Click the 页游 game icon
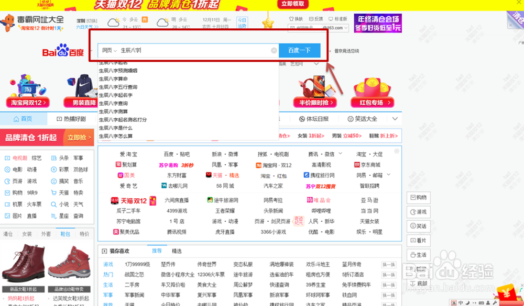Image resolution: width=524 pixels, height=306 pixels. 7,181
